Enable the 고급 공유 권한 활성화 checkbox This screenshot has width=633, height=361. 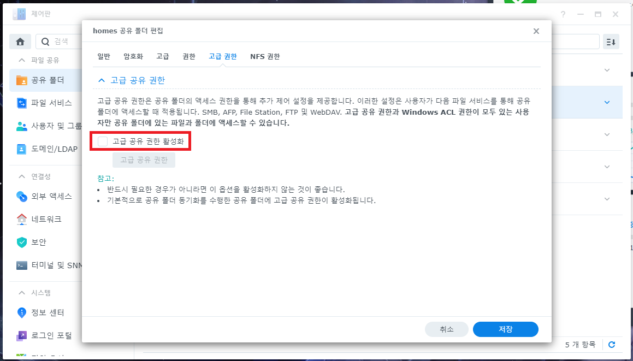click(x=103, y=141)
